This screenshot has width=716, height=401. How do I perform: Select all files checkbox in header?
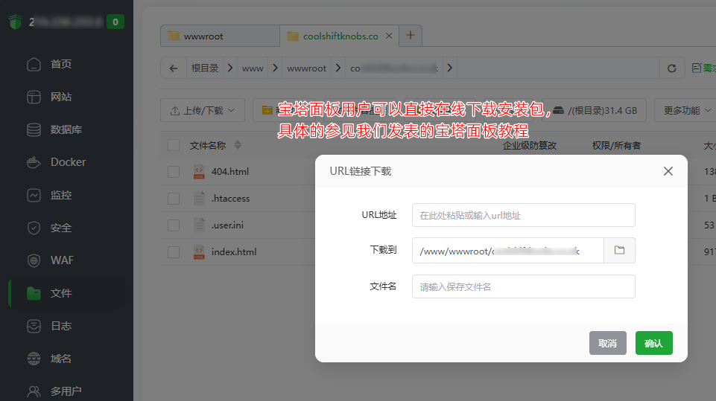pos(174,146)
